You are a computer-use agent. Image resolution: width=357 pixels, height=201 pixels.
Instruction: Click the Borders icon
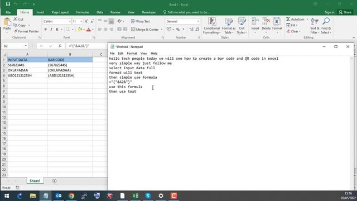(x=68, y=30)
